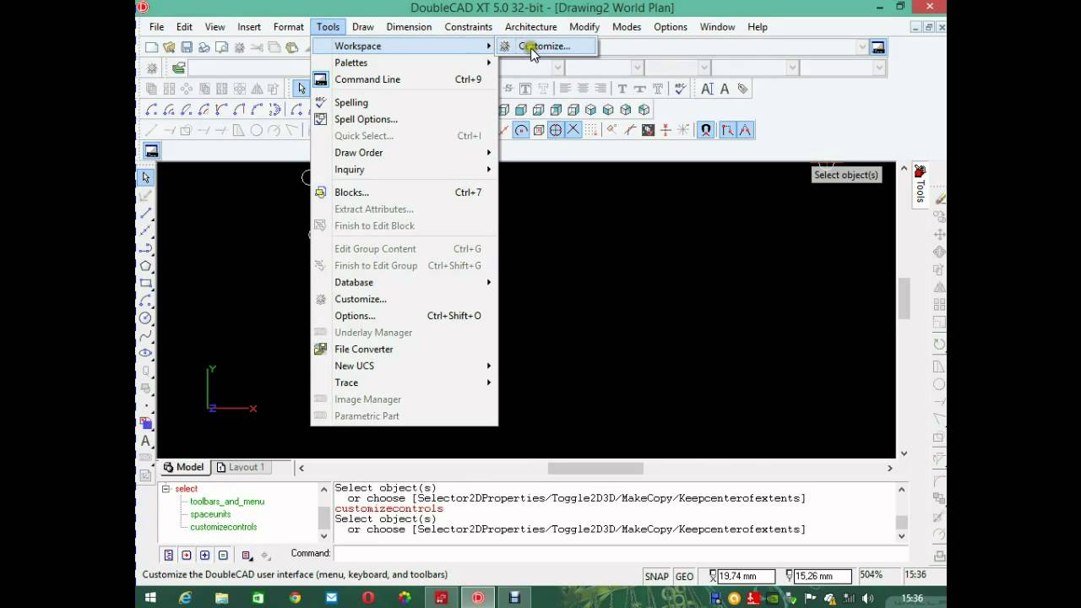
Task: Click the Cut scissors toolbar icon
Action: point(257,47)
